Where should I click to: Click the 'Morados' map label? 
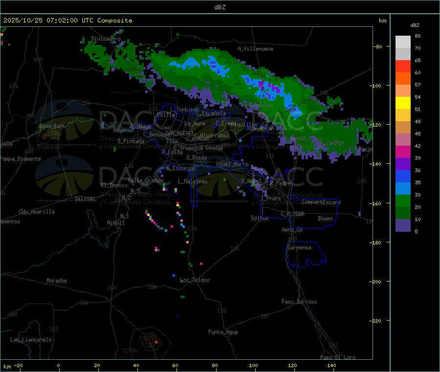[x=57, y=281]
